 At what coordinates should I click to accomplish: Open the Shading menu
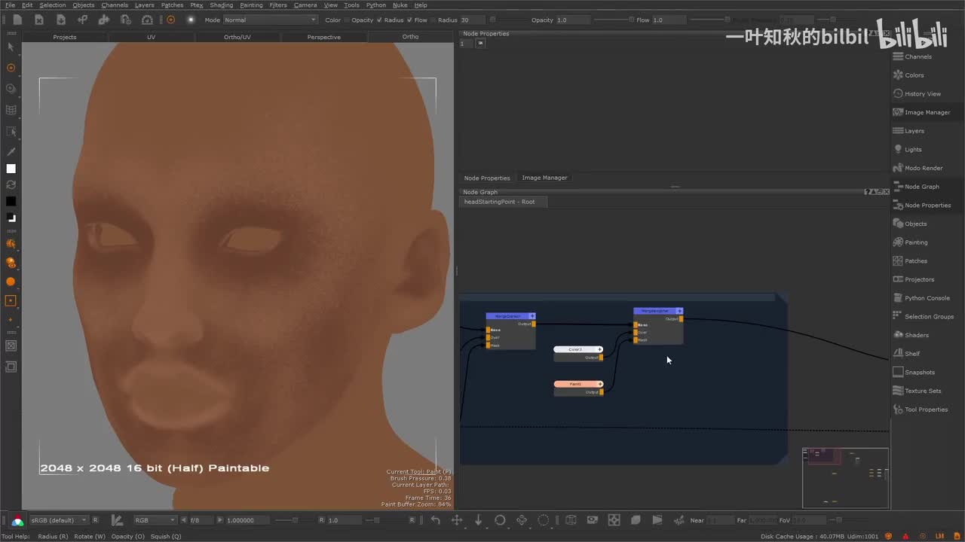coord(221,5)
